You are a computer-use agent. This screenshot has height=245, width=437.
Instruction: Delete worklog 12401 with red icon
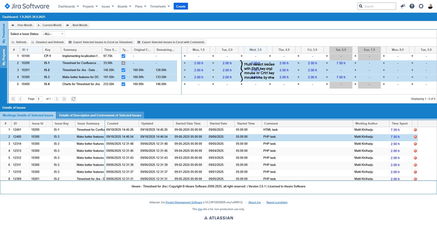pyautogui.click(x=415, y=130)
